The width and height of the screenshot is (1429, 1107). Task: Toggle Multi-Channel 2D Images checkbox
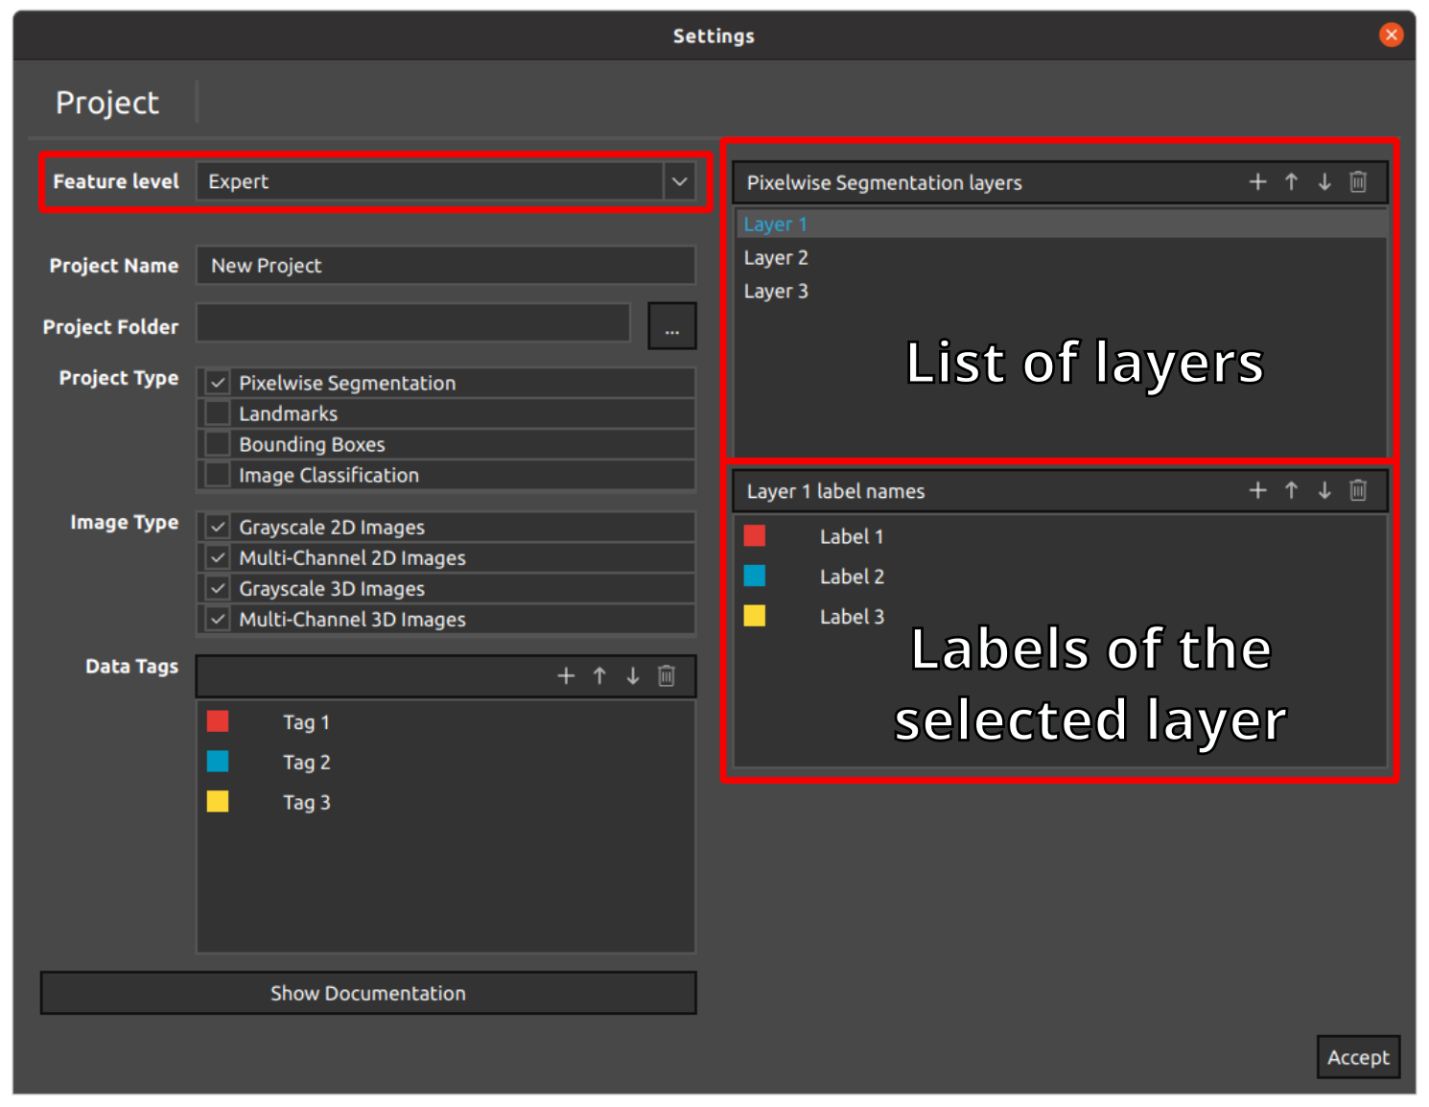219,557
